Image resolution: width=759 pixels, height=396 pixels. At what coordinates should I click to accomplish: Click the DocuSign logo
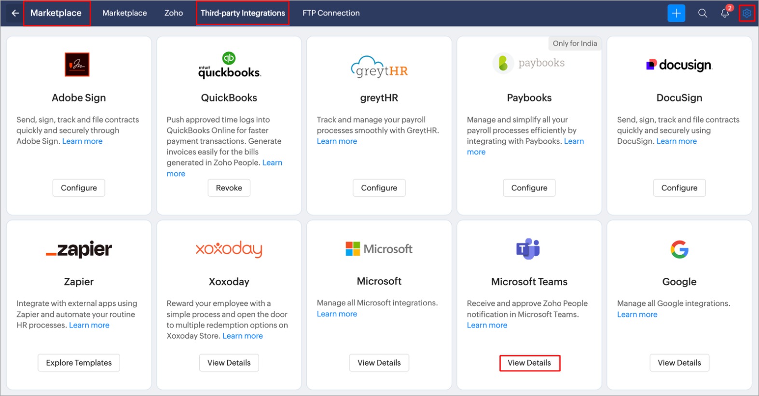click(679, 65)
